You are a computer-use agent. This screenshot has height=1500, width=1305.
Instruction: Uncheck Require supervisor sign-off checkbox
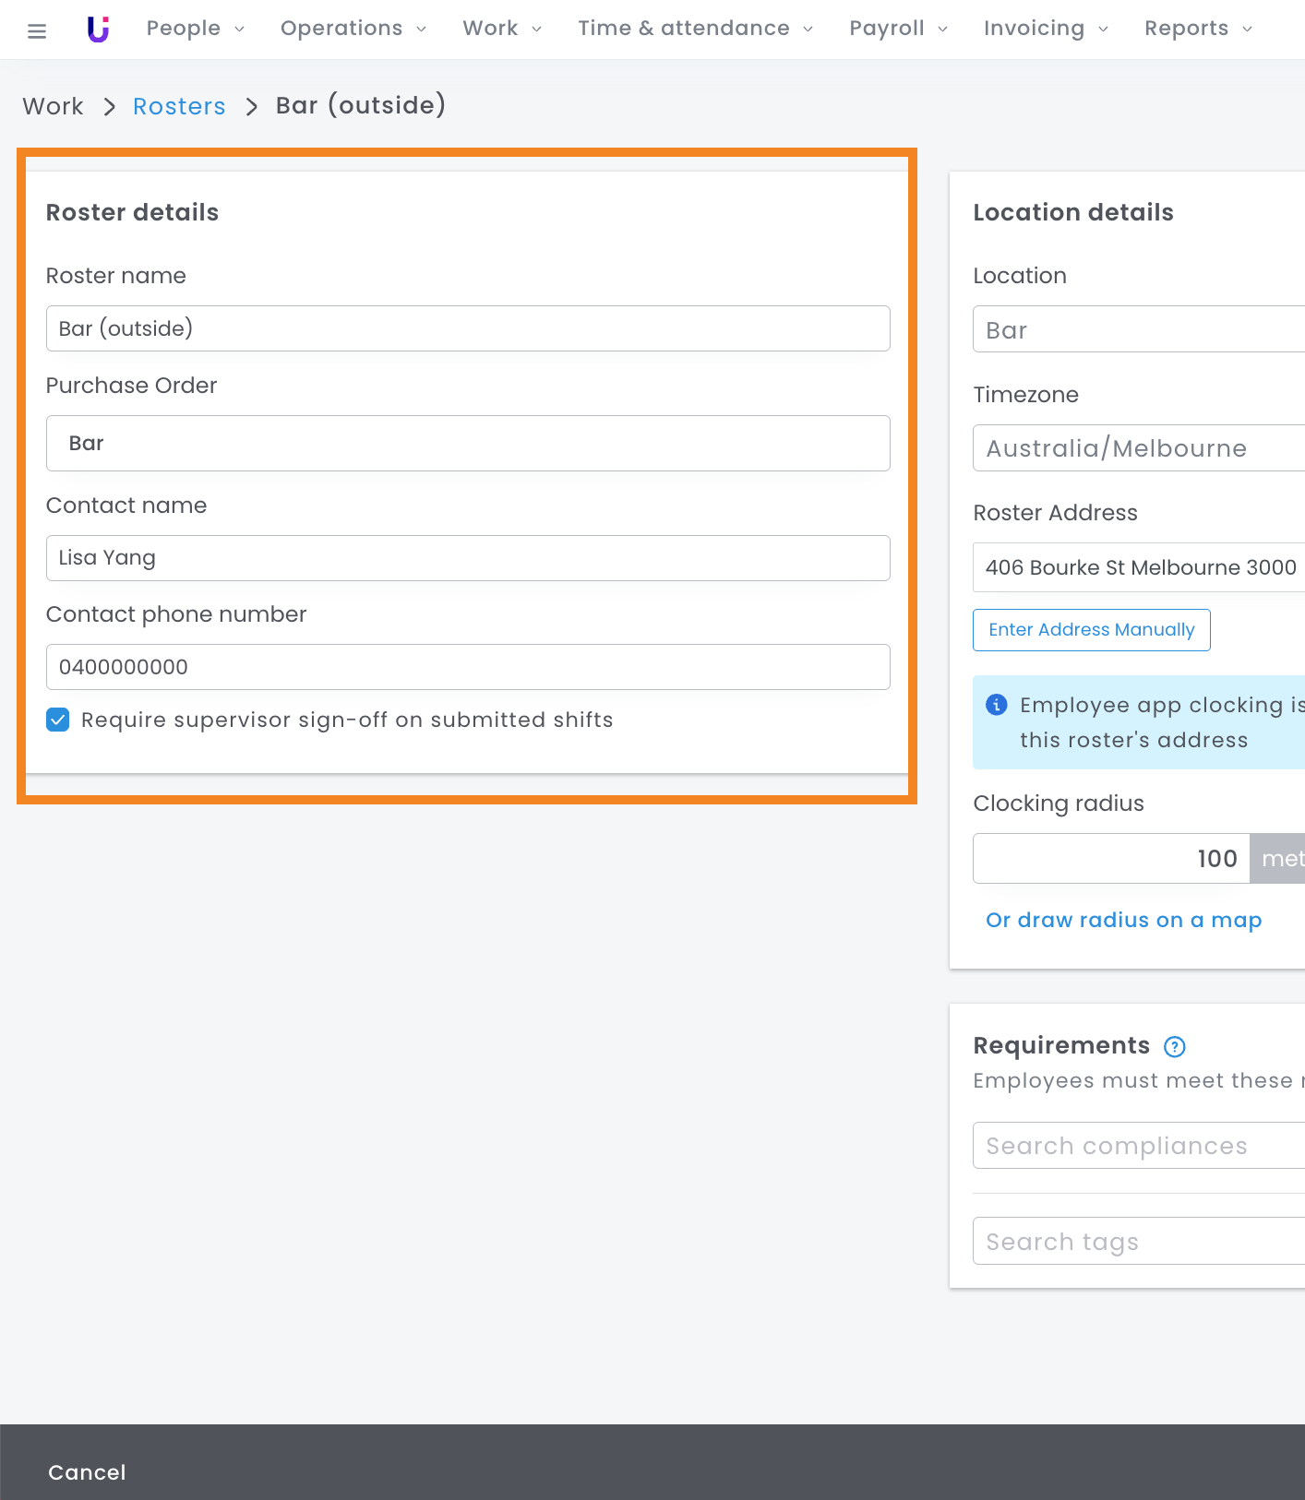click(58, 720)
